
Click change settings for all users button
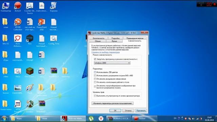tap(112, 103)
